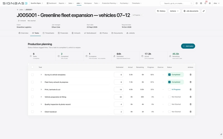Click the Remaining hours warning icon
223x139 pixels.
tap(170, 56)
